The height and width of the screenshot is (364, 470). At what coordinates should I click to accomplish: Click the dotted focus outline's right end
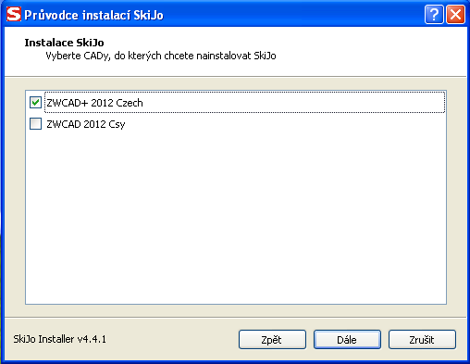444,102
